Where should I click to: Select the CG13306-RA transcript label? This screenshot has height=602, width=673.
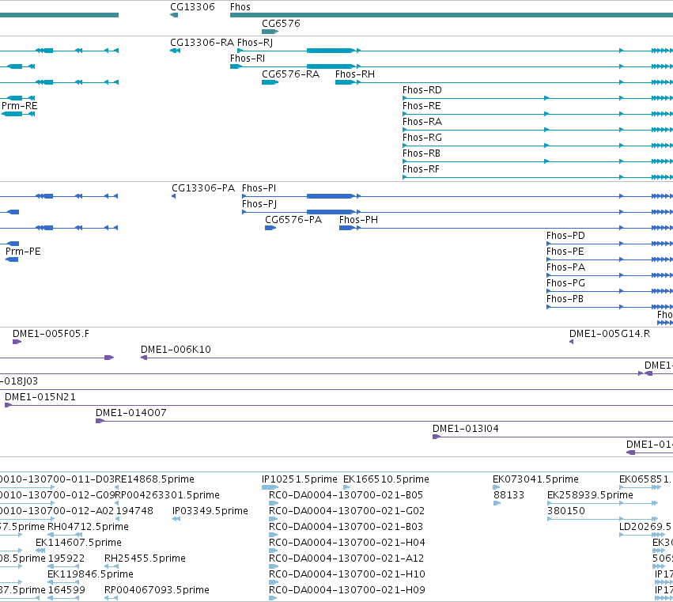202,43
